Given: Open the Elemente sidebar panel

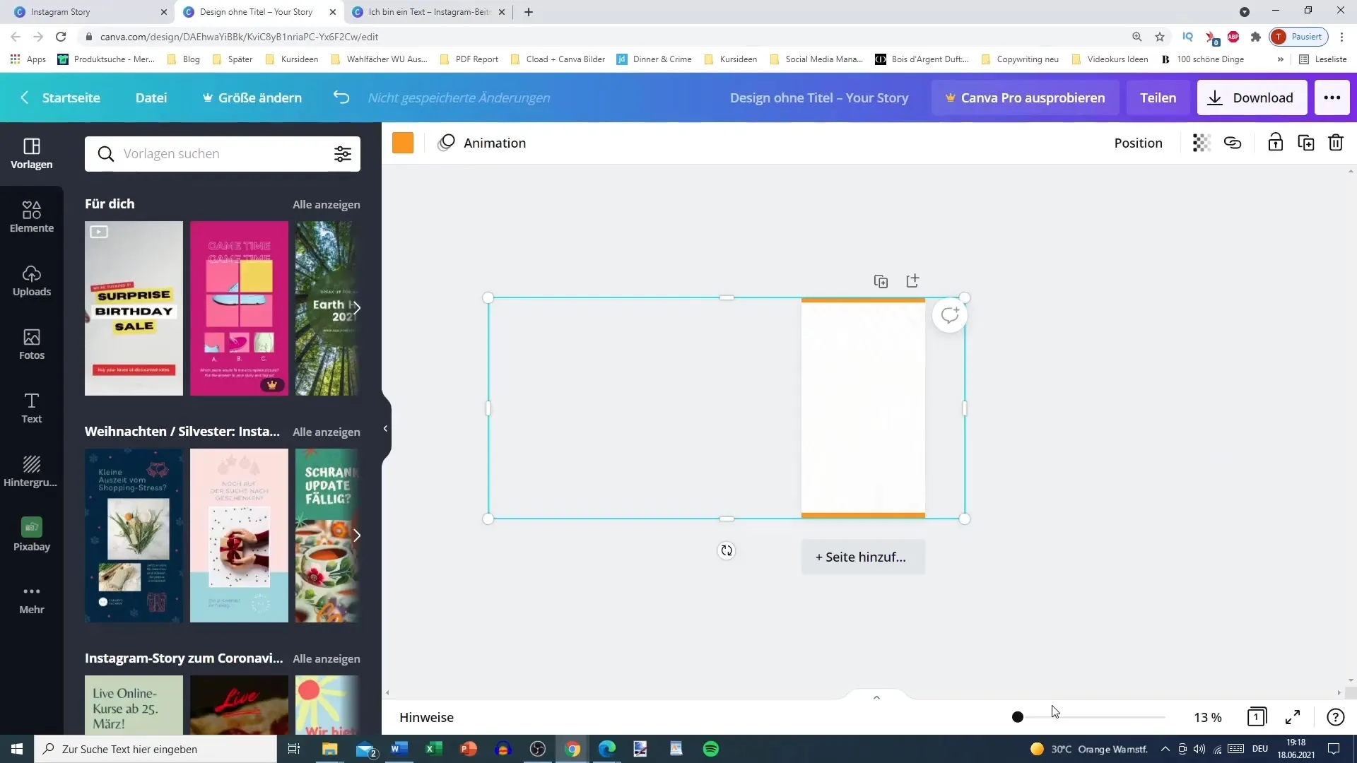Looking at the screenshot, I should coord(32,217).
